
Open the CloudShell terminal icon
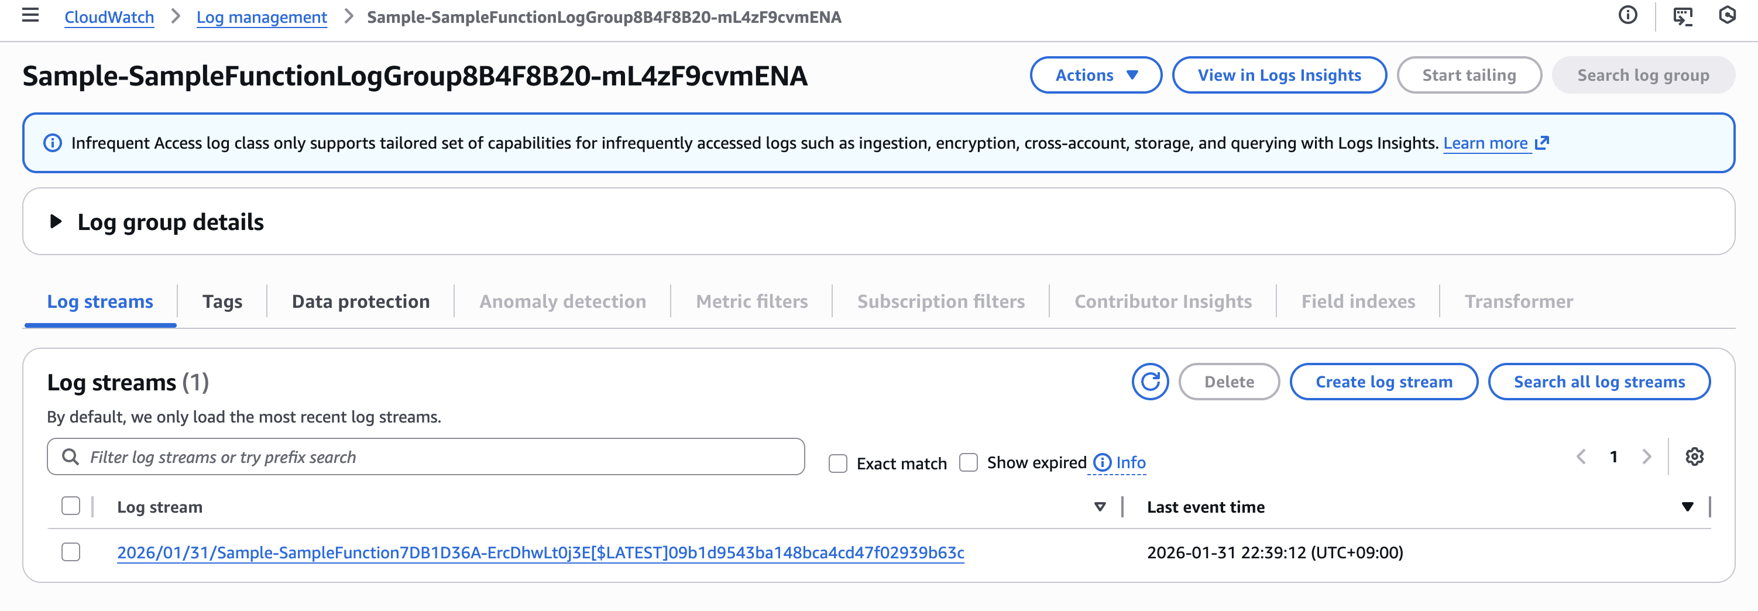click(1683, 16)
